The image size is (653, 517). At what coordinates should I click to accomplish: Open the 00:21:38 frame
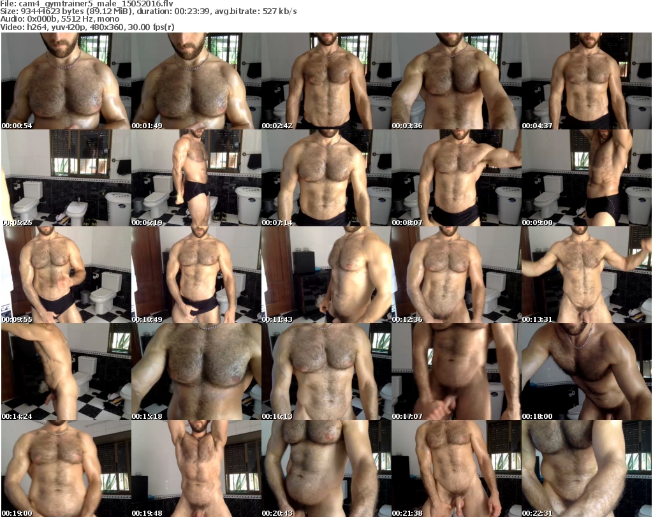point(457,469)
